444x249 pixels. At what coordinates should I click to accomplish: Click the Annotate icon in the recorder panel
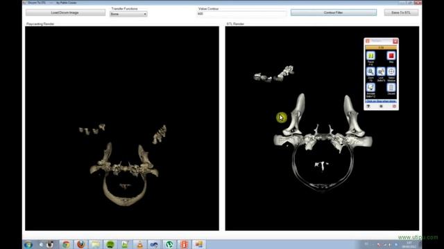coord(370,88)
